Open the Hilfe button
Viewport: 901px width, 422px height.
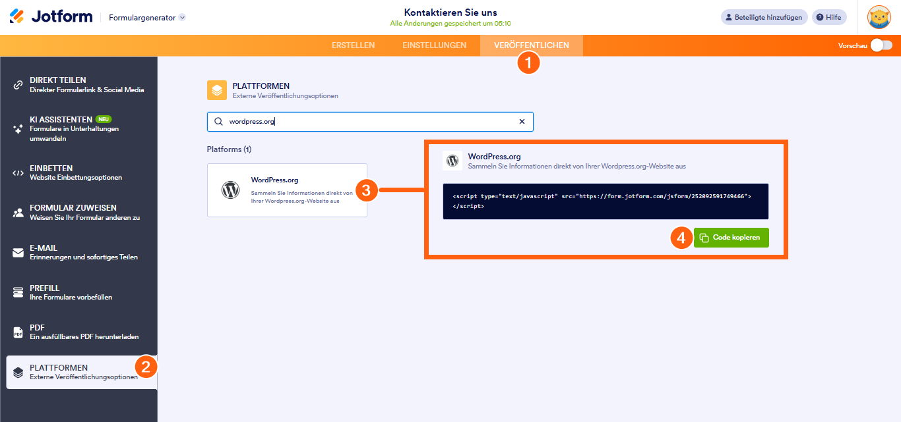tap(829, 17)
